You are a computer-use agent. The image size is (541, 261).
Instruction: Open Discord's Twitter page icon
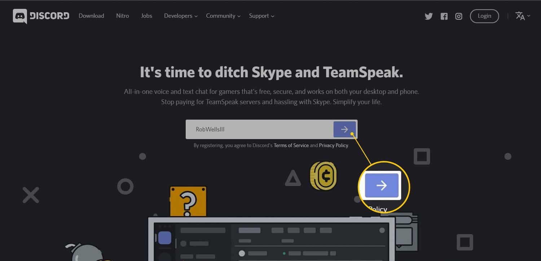pos(428,16)
